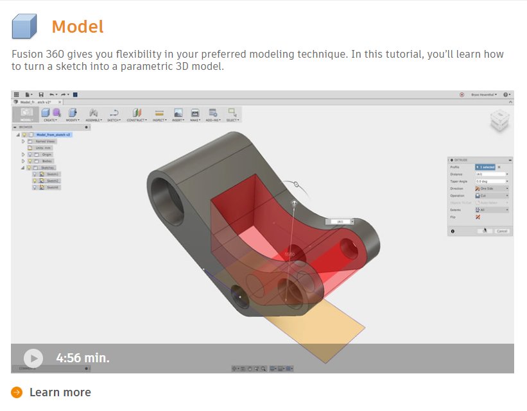Open the data panel grid icon
Screen dimensions: 527x411
click(17, 95)
